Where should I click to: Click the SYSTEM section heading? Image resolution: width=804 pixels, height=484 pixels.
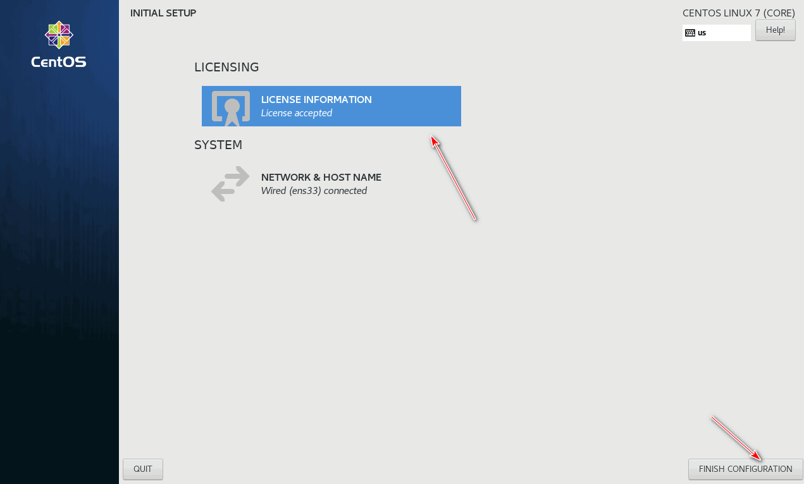[218, 145]
